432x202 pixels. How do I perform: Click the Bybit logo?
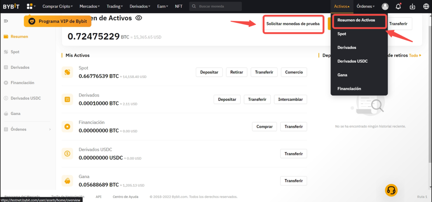coord(11,6)
